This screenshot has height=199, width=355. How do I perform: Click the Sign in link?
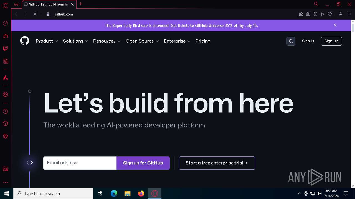[x=308, y=41]
